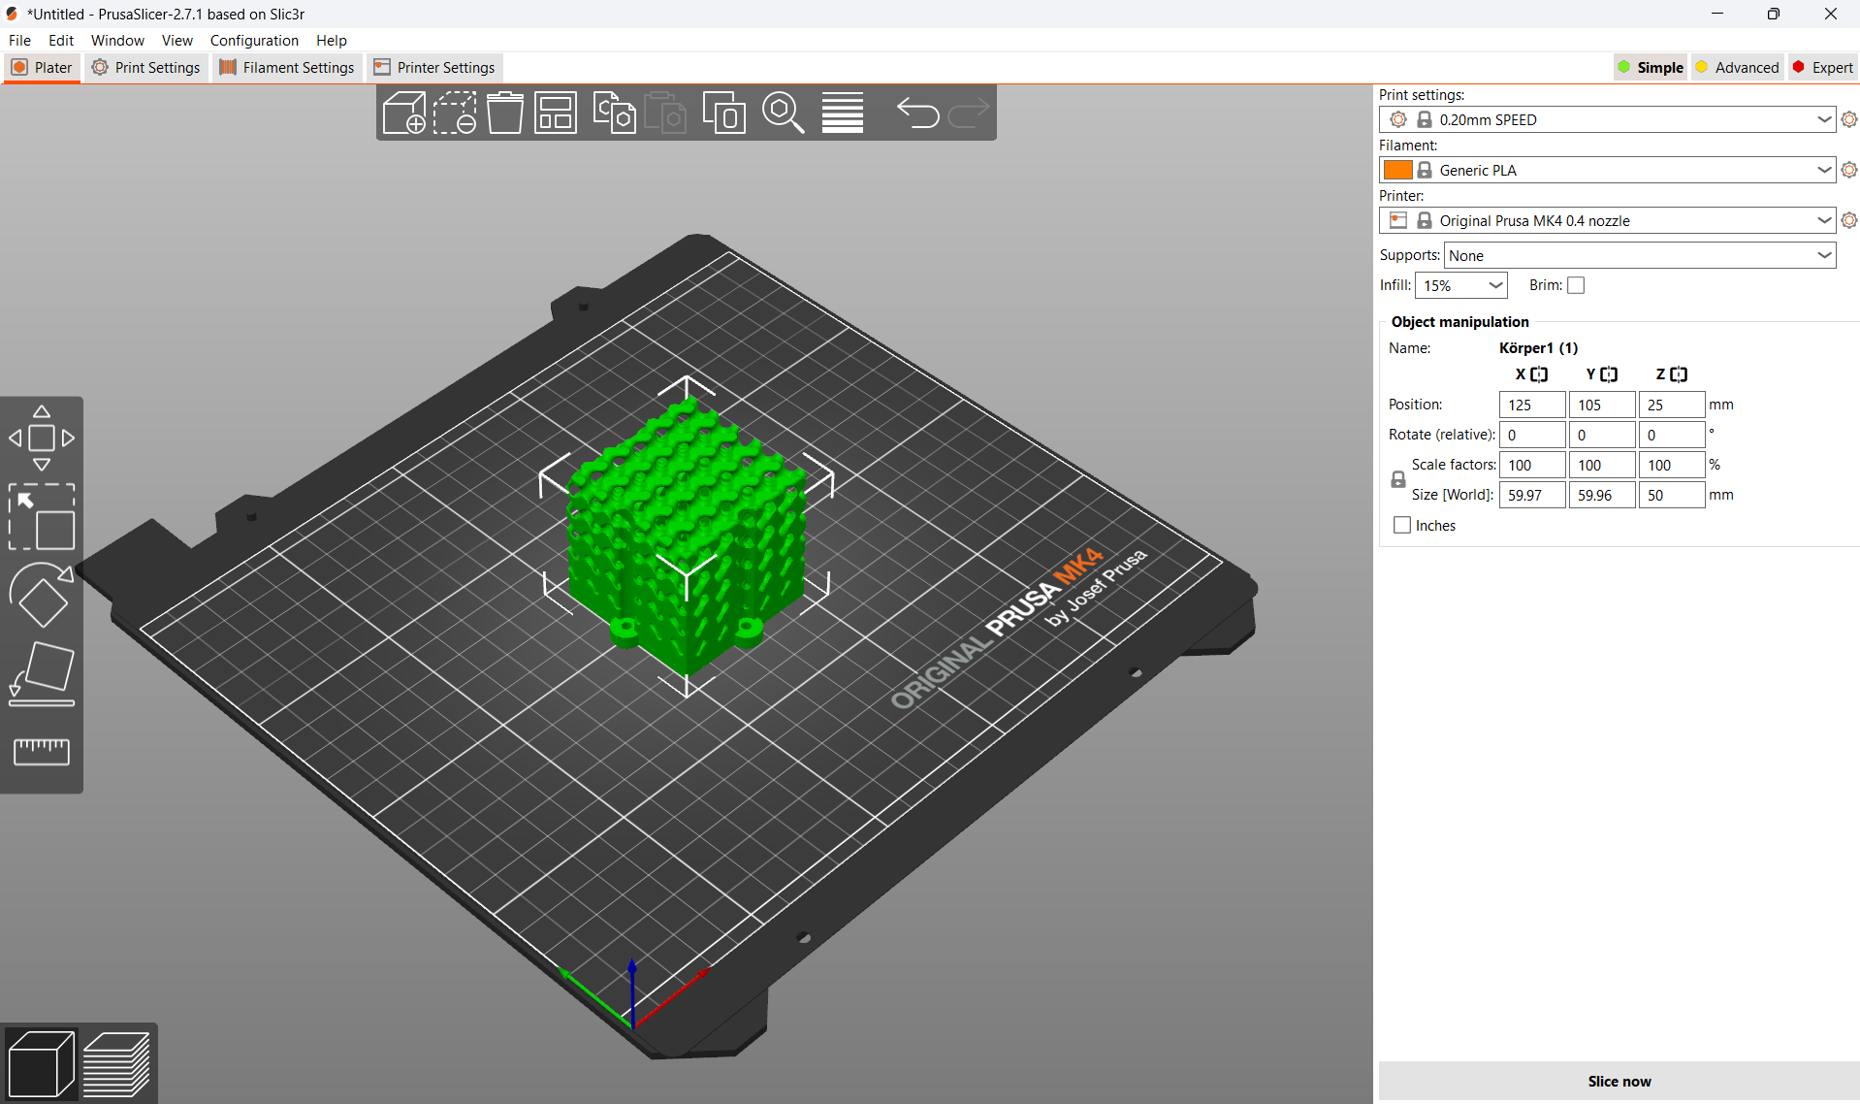Open the Printer preset dropdown
The width and height of the screenshot is (1860, 1104).
coord(1607,220)
